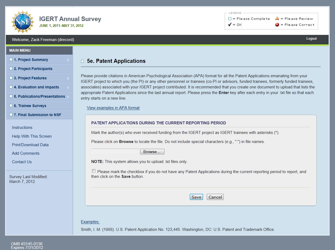Click the file path input field
Viewport: 335px width, 250px height.
(x=115, y=152)
